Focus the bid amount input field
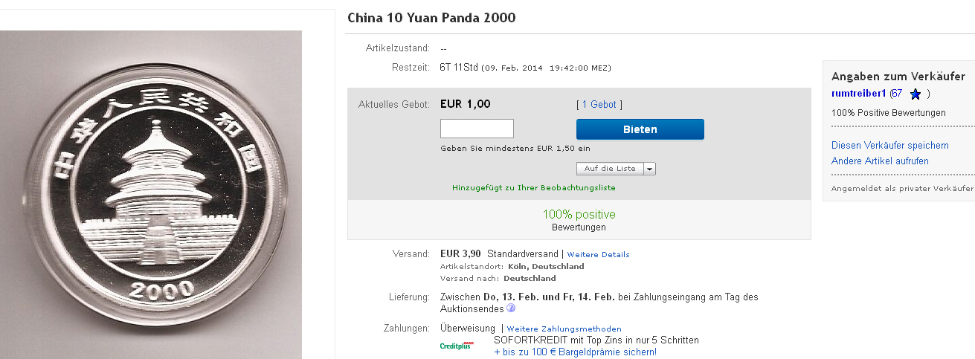The image size is (975, 359). [477, 129]
